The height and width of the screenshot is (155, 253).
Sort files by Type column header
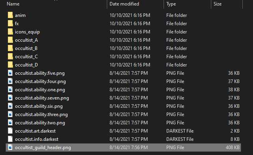171,4
